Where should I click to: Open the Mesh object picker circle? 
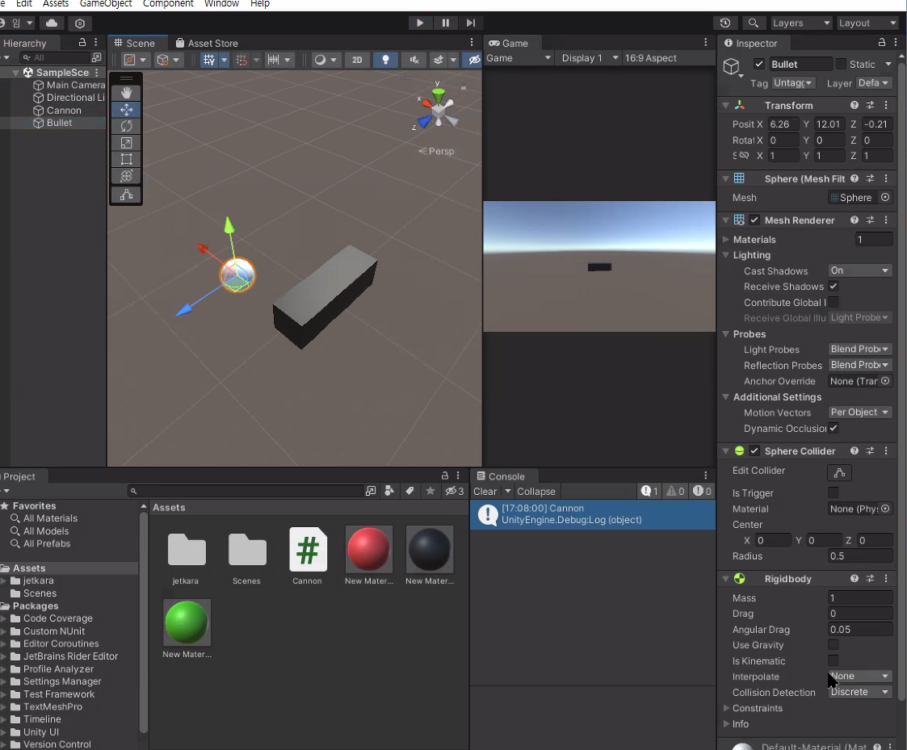pos(885,197)
